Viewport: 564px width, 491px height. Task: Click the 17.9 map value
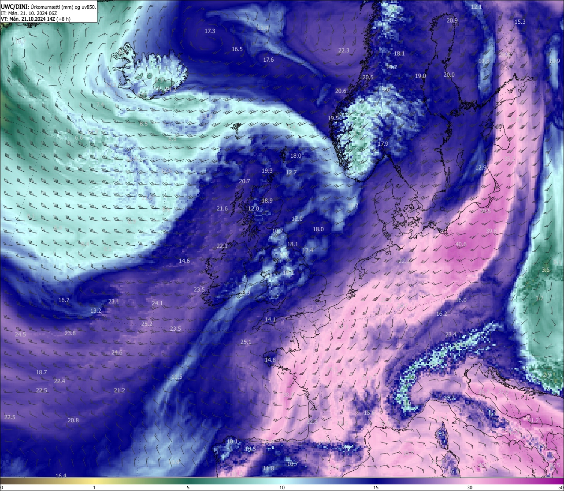coord(383,144)
